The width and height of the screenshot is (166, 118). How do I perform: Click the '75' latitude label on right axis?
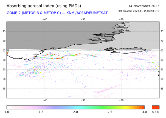[162, 31]
